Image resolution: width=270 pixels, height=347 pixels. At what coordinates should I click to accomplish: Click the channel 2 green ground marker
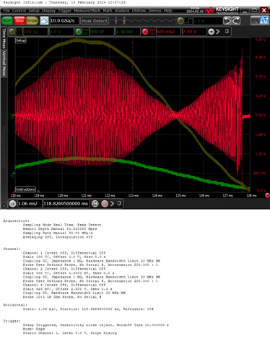(13, 174)
